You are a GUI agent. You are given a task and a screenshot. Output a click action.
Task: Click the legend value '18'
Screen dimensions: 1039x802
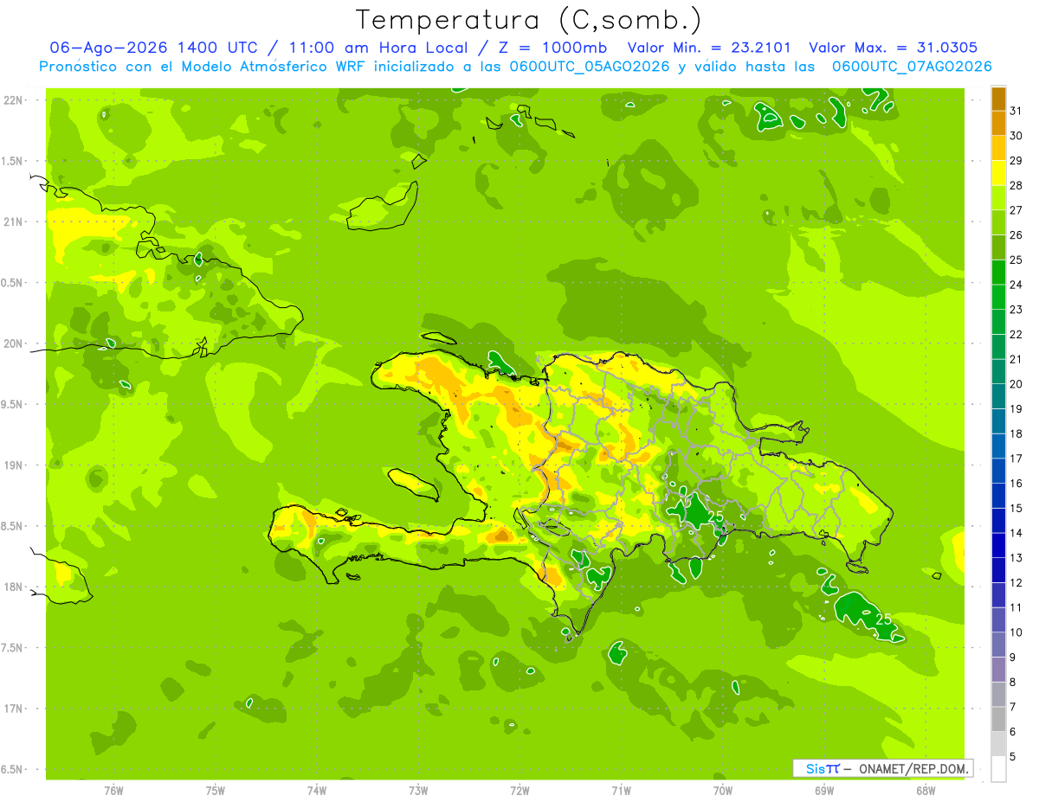point(1016,433)
